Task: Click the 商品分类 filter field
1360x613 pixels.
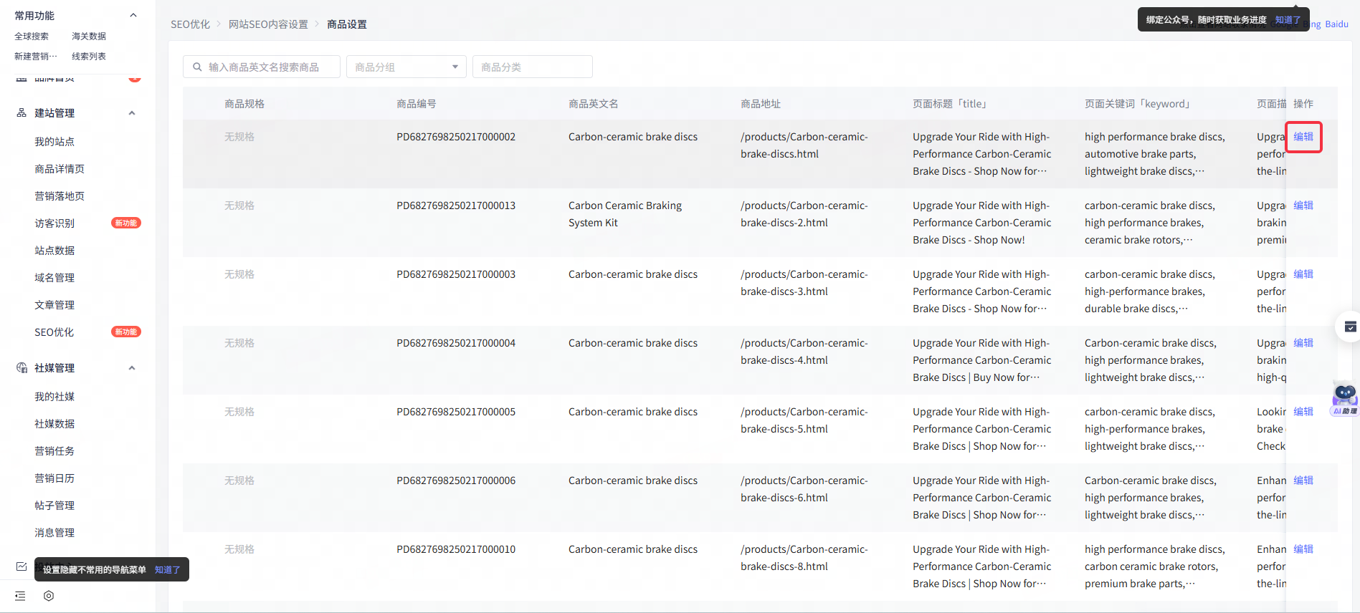Action: click(x=532, y=67)
